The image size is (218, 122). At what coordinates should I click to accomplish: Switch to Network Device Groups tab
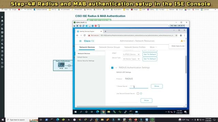[x=110, y=47]
